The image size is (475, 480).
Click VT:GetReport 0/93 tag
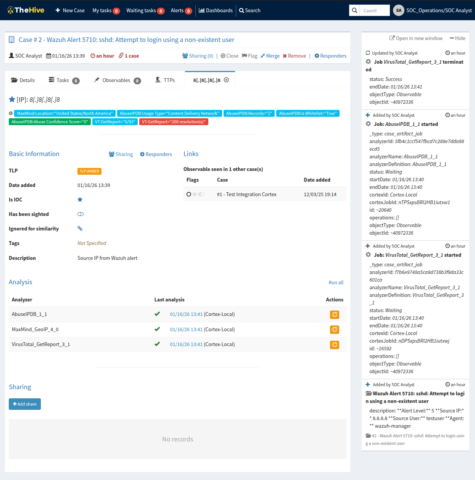[115, 122]
